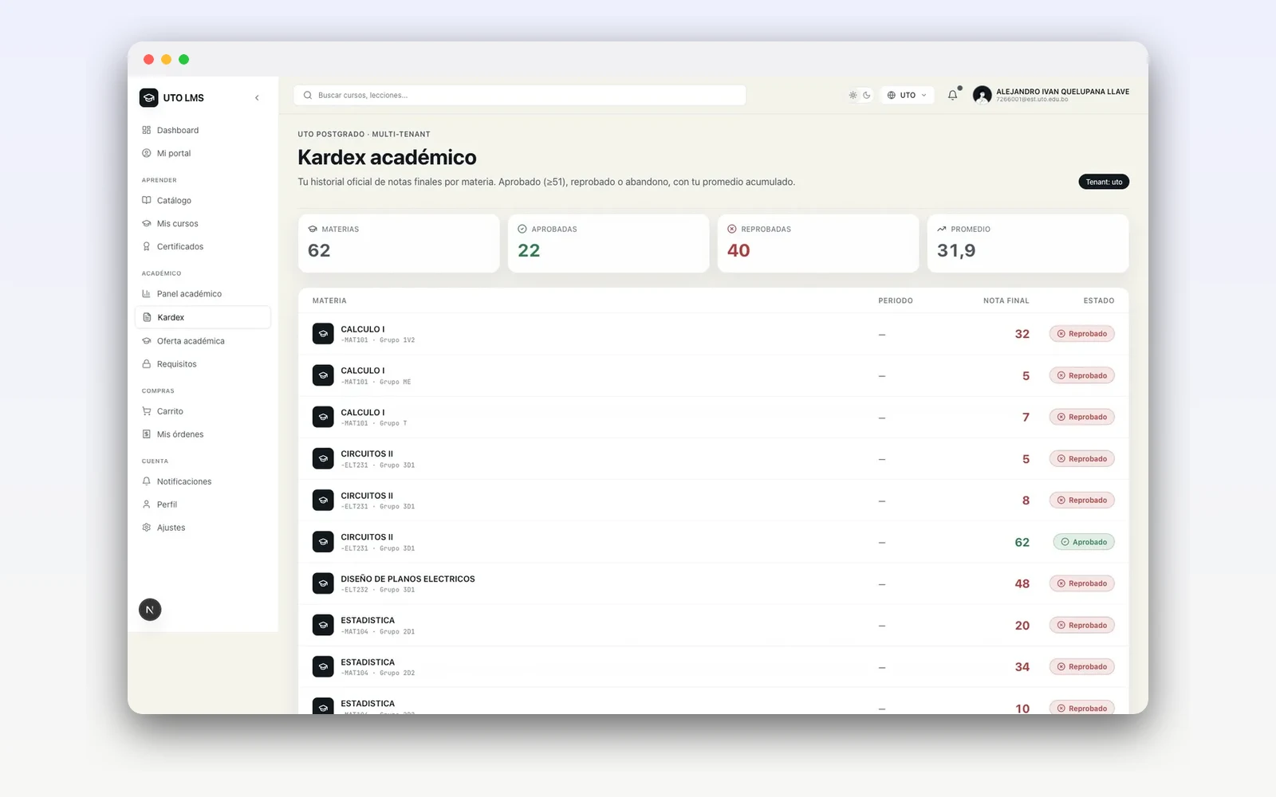Click the DISEÑO DE PLANOS ELECTRICOS title

[408, 579]
